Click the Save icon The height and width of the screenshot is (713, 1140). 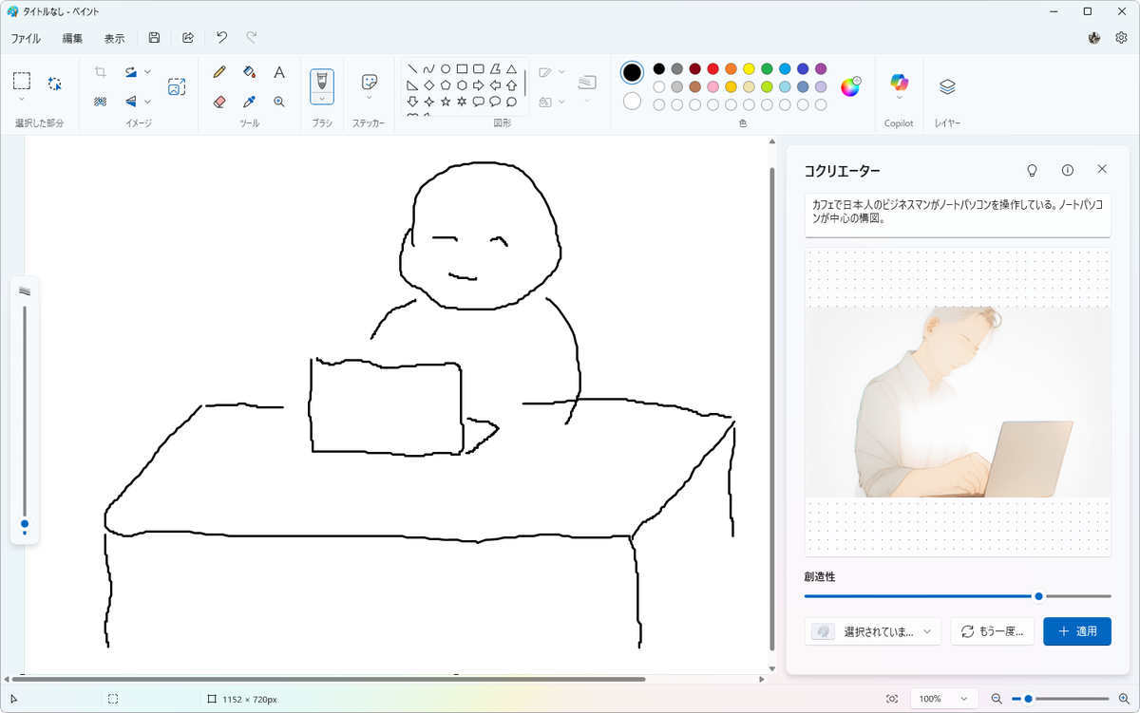(x=155, y=38)
